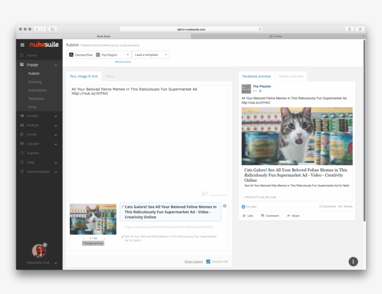Open the Load a template dropdown
This screenshot has width=382, height=294.
tap(150, 55)
